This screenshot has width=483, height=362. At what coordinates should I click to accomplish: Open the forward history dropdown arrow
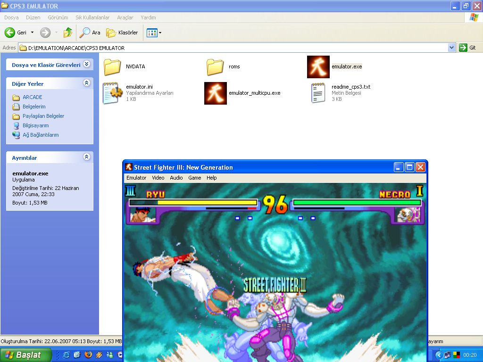pos(56,33)
